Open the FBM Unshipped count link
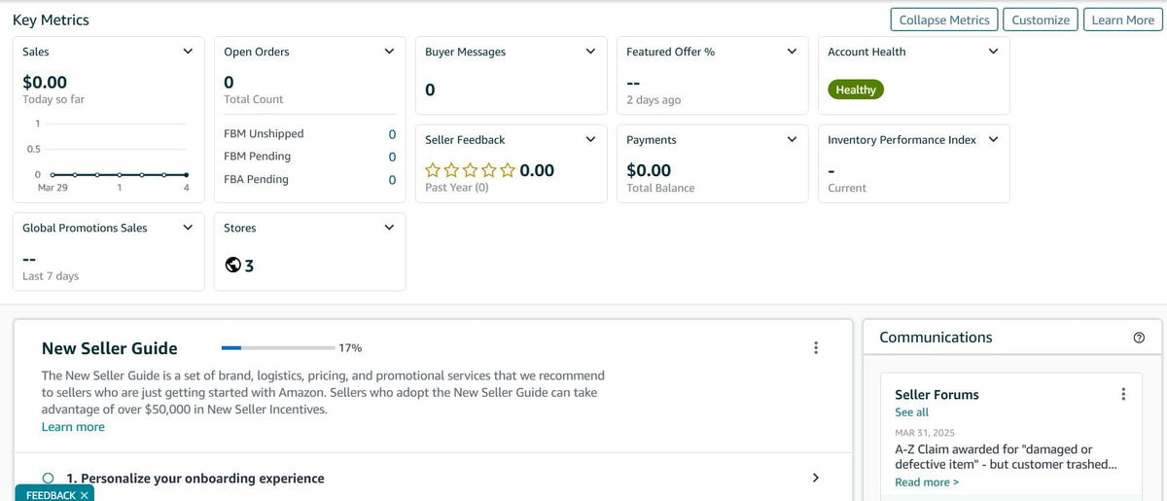This screenshot has height=501, width=1167. [x=392, y=134]
